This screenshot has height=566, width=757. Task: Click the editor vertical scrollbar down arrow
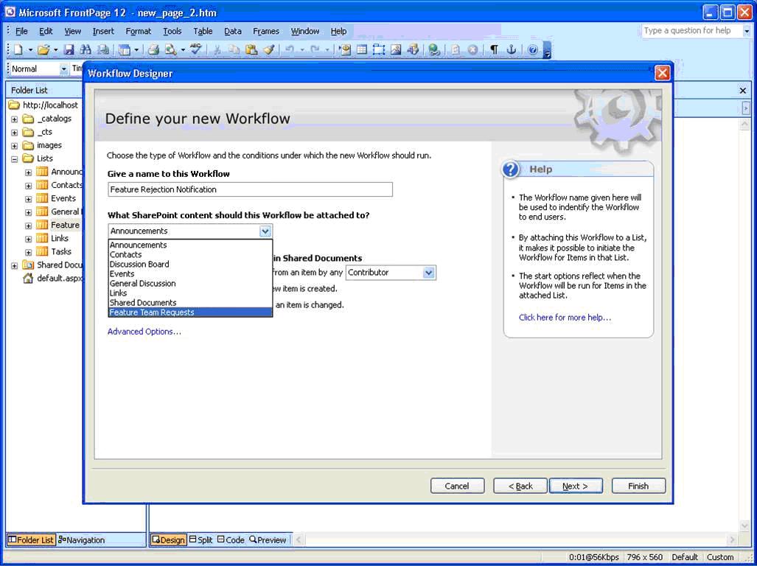point(745,525)
